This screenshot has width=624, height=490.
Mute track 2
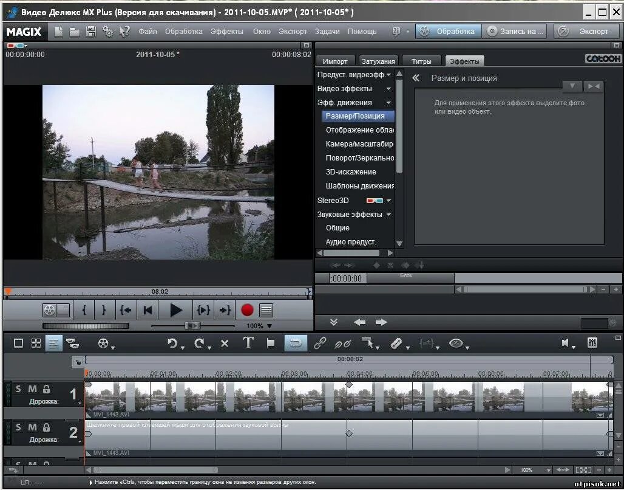32,427
